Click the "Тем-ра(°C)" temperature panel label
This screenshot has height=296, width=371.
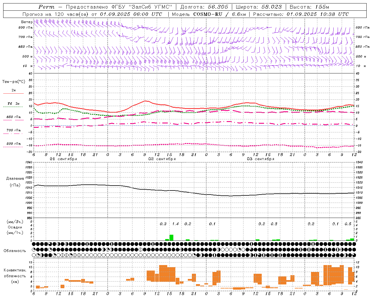14,82
